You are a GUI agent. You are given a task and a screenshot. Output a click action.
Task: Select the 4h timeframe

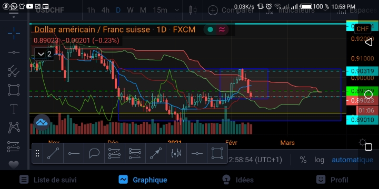pos(105,10)
